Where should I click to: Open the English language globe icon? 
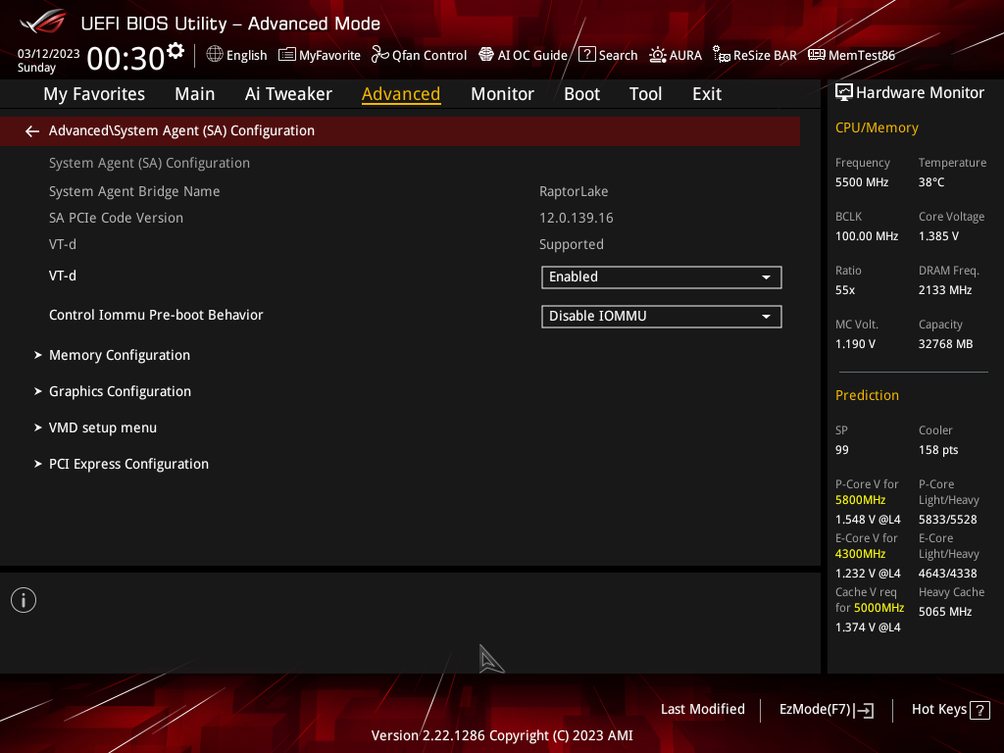(215, 55)
